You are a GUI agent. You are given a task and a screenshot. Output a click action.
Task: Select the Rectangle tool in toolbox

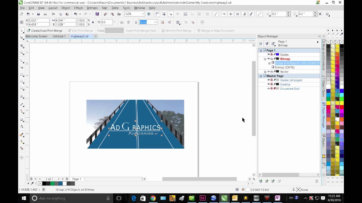click(22, 75)
